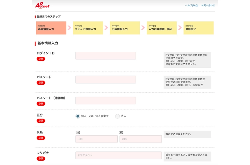Select STEP4 入力内容確認・修正 step
This screenshot has height=165, width=250.
(162, 28)
